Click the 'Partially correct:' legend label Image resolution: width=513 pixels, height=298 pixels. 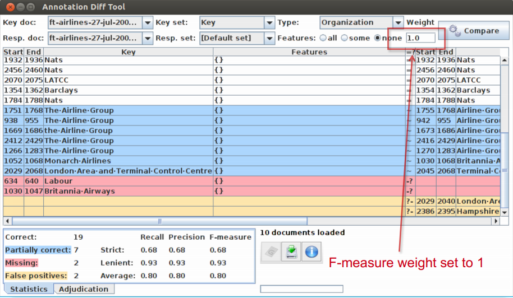pos(38,250)
